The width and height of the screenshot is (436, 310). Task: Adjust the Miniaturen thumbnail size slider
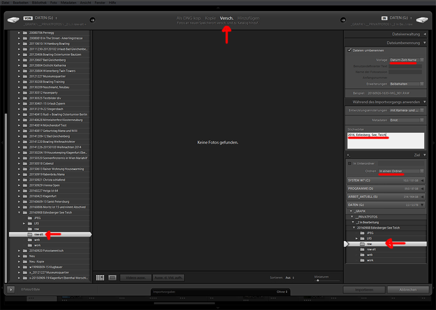[x=318, y=280]
